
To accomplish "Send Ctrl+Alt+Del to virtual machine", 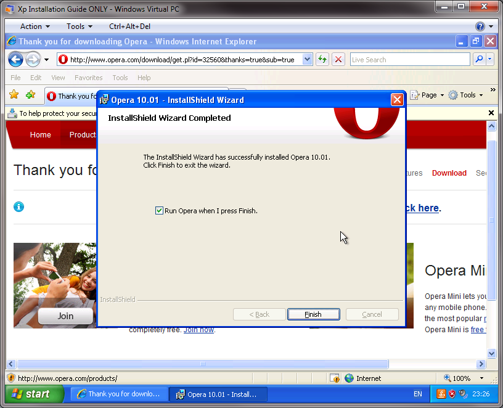I will click(x=129, y=27).
